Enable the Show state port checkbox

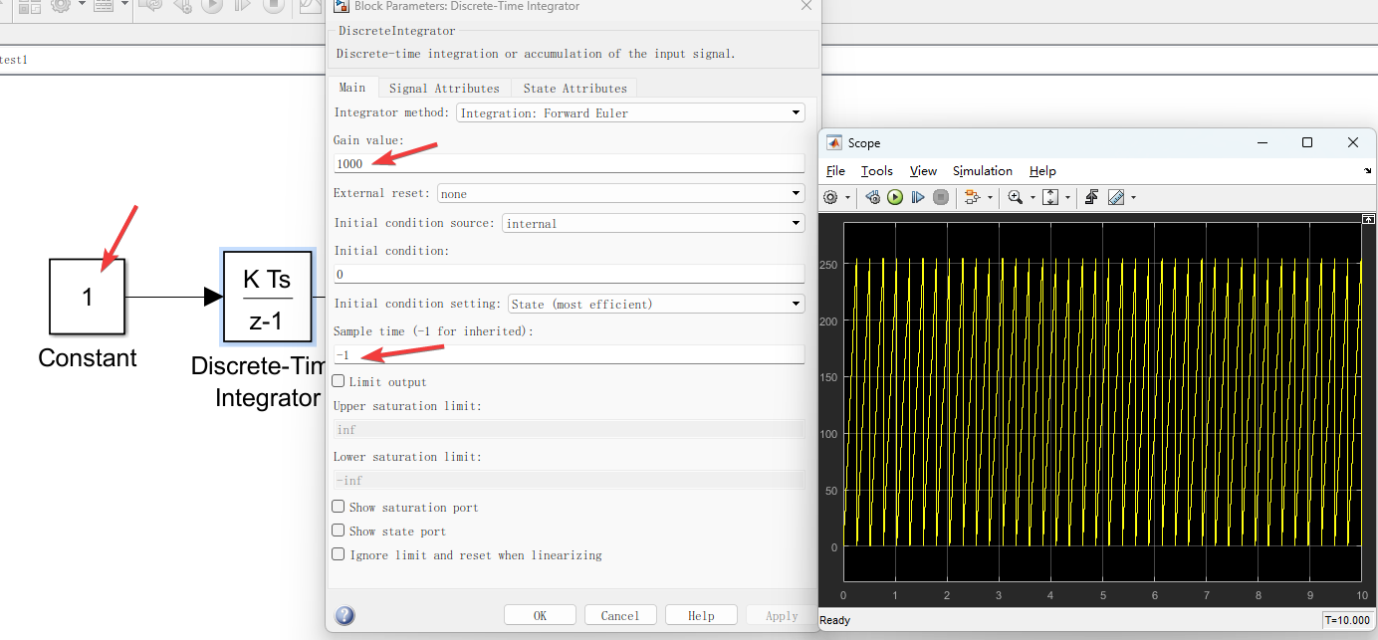click(339, 531)
